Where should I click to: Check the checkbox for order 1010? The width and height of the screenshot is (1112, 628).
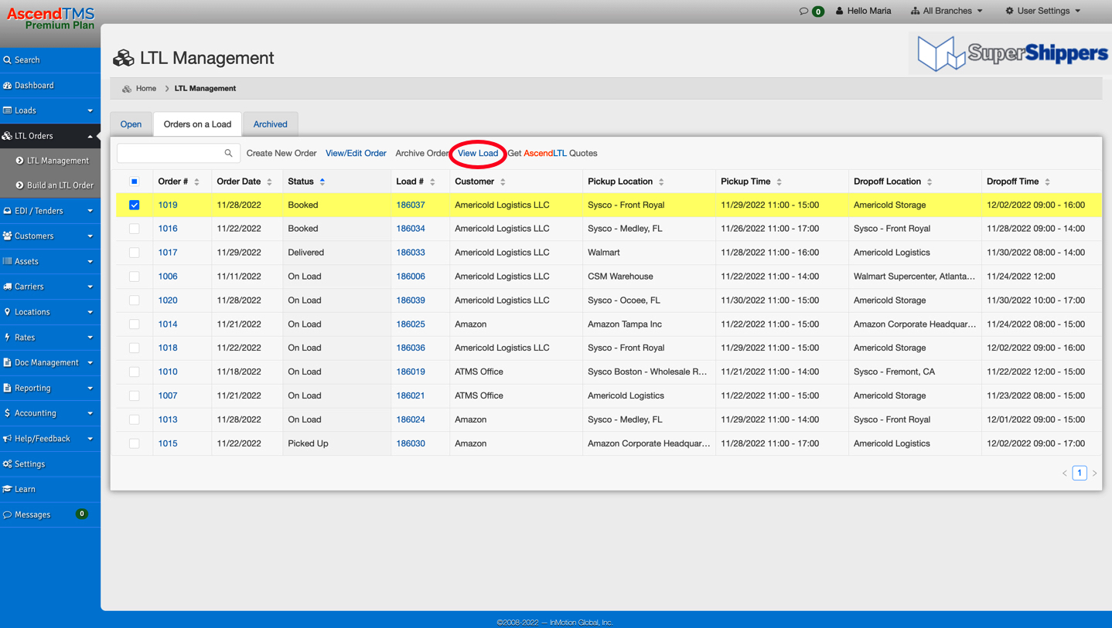[x=135, y=372]
